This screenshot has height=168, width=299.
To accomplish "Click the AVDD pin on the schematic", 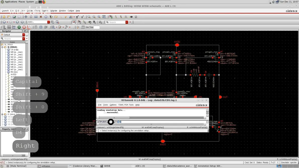I will coord(177,45).
